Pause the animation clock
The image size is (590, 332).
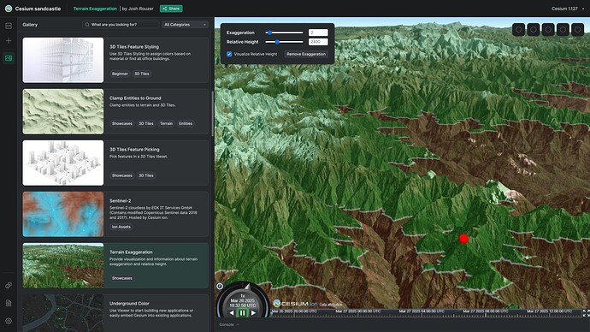tap(242, 313)
